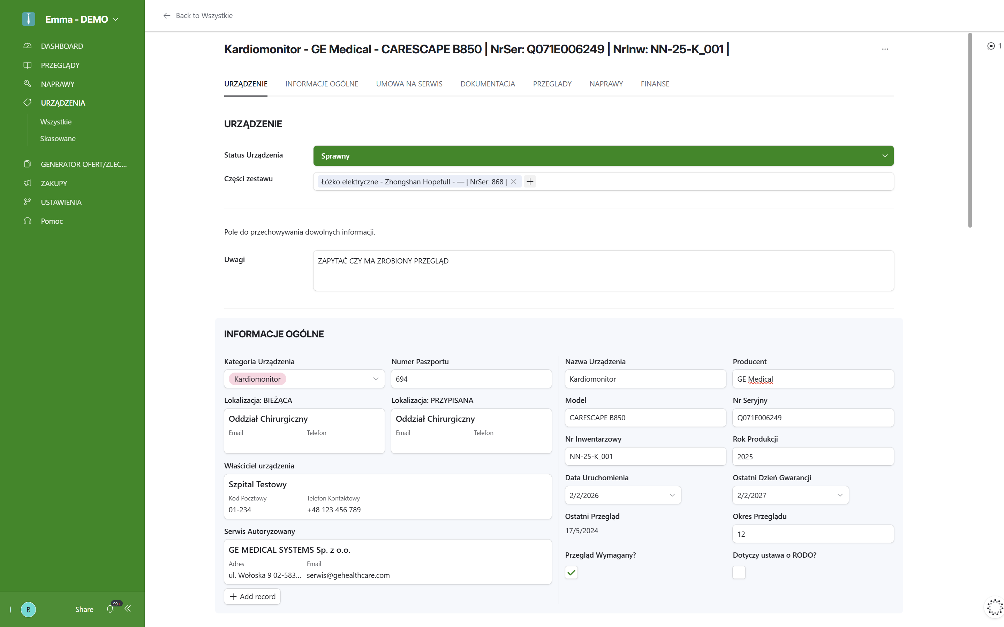The height and width of the screenshot is (627, 1004).
Task: Open Ustawienia from the sidebar
Action: tap(61, 202)
